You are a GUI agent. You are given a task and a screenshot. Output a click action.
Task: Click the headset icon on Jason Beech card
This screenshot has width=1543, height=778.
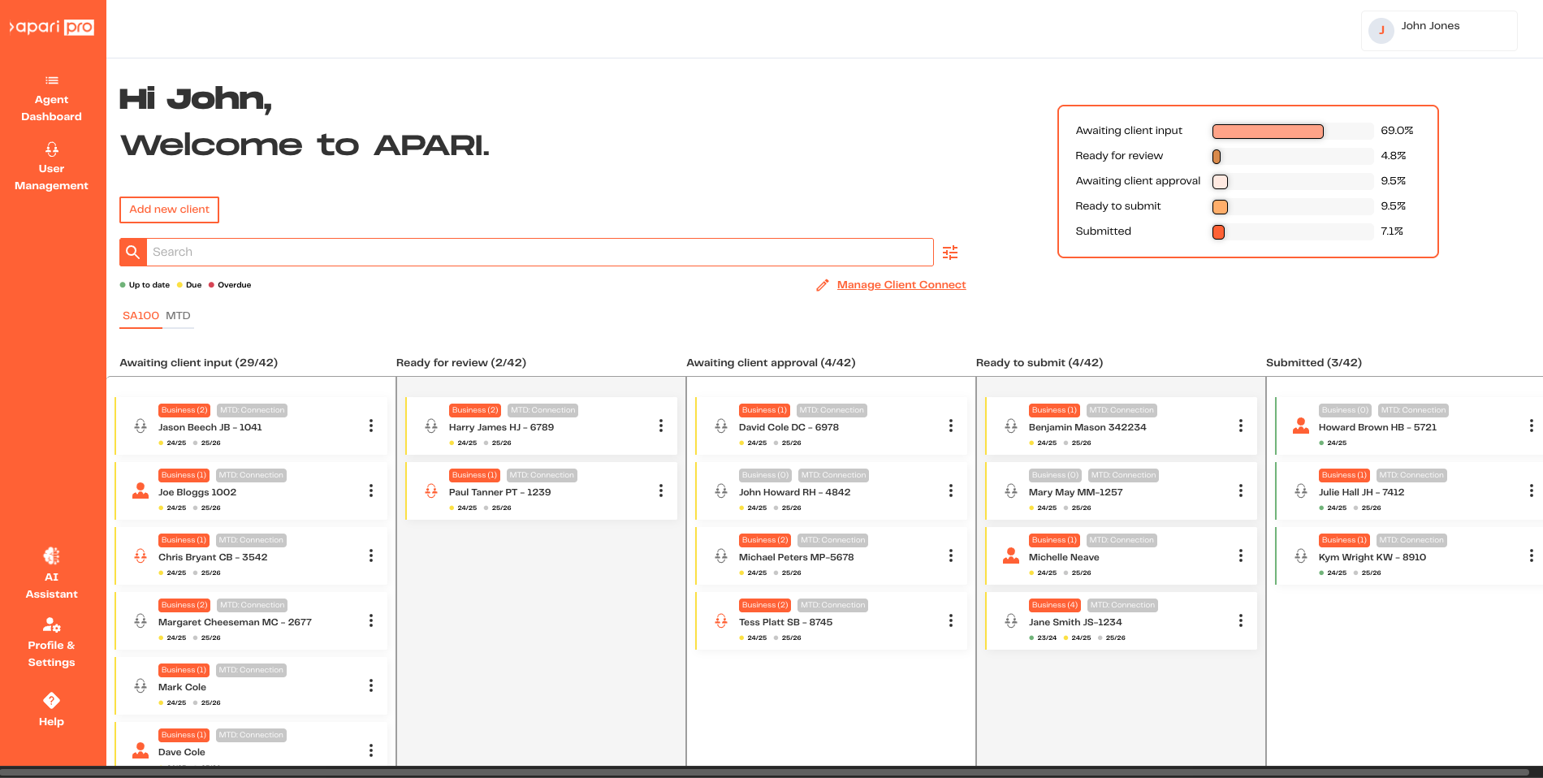coord(140,426)
